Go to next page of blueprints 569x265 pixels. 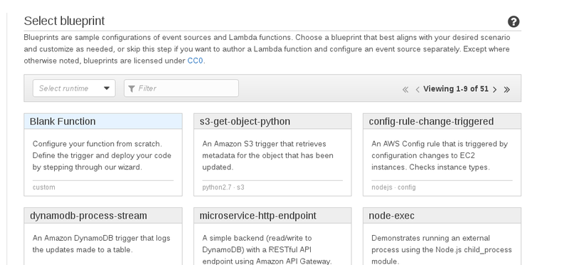click(x=494, y=90)
